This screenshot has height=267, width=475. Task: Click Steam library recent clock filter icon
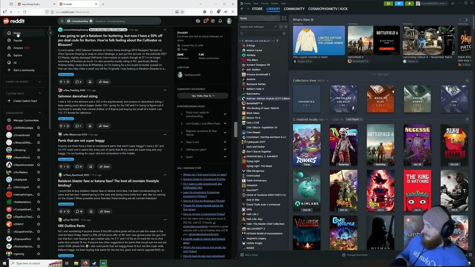point(281,27)
